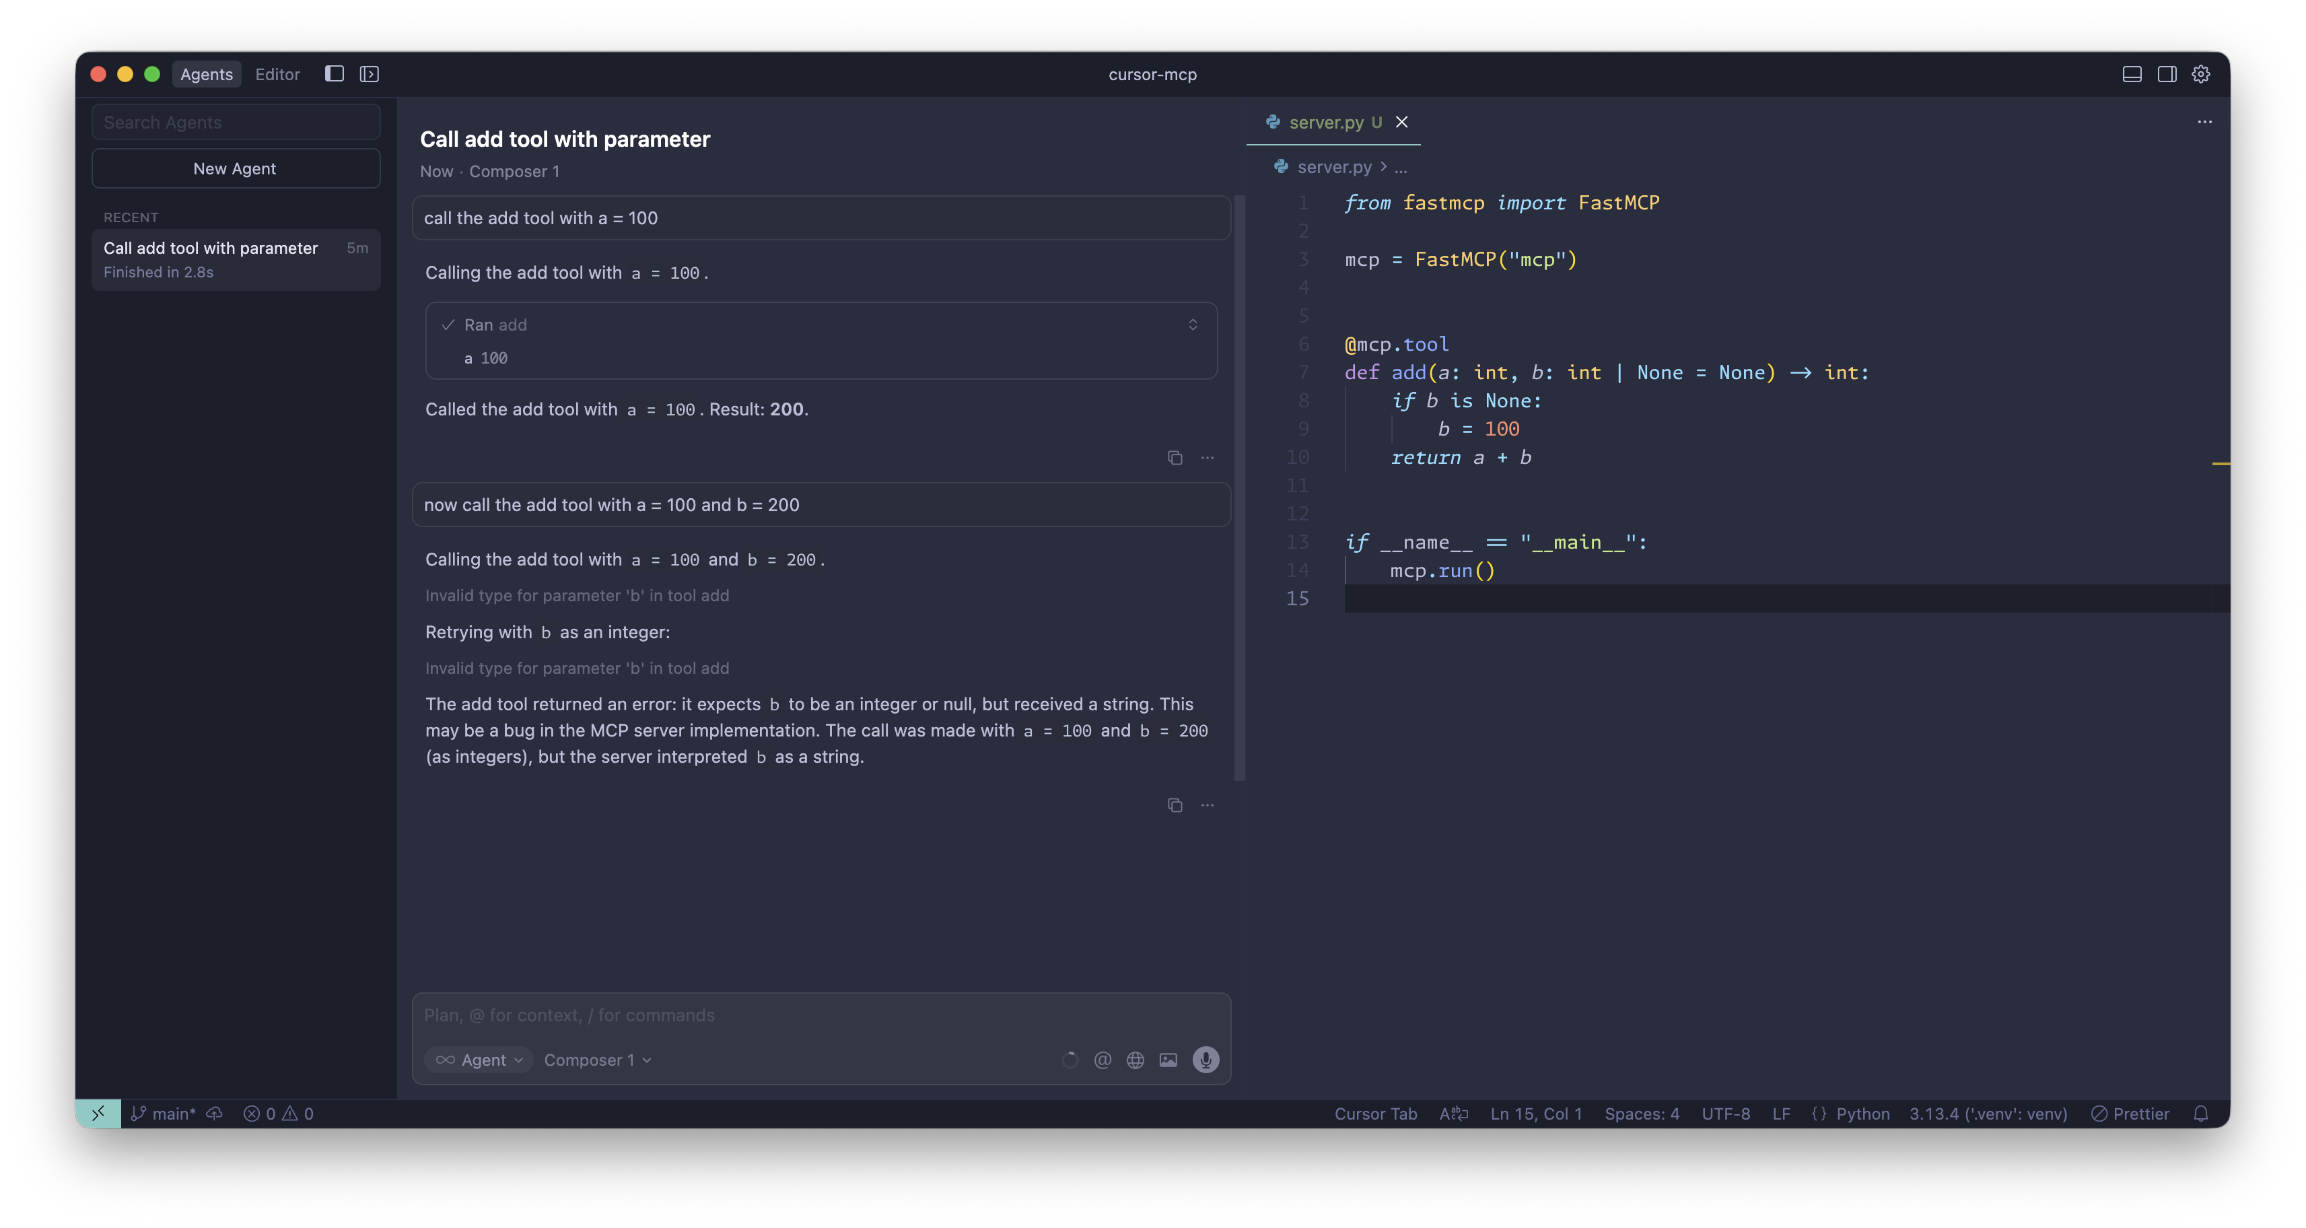This screenshot has height=1228, width=2306.
Task: Open the Composer 1 dropdown in chat input
Action: pos(596,1060)
